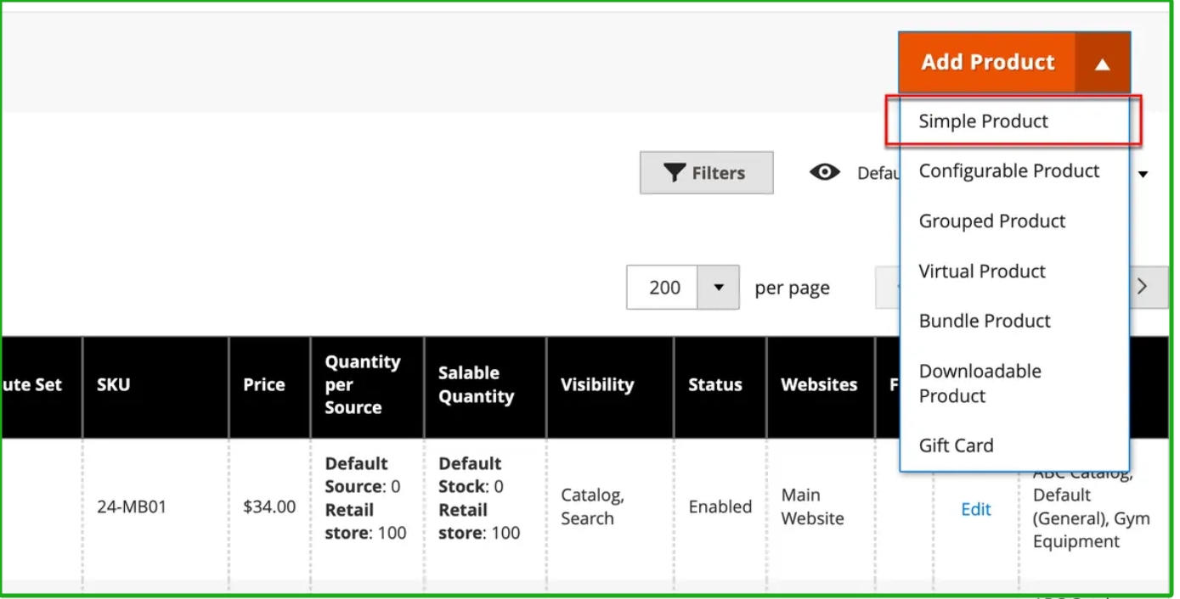Click the 200 per page field
The image size is (1180, 599).
click(x=663, y=288)
